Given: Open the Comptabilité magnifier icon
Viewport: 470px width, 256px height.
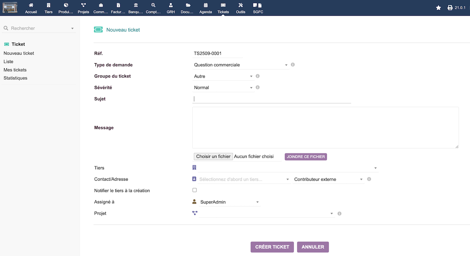Looking at the screenshot, I should tap(153, 5).
